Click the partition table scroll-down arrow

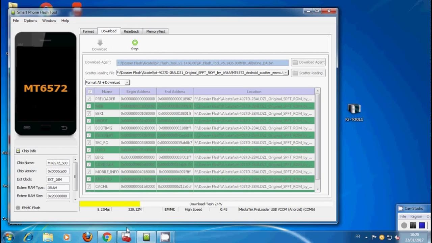coord(317,190)
